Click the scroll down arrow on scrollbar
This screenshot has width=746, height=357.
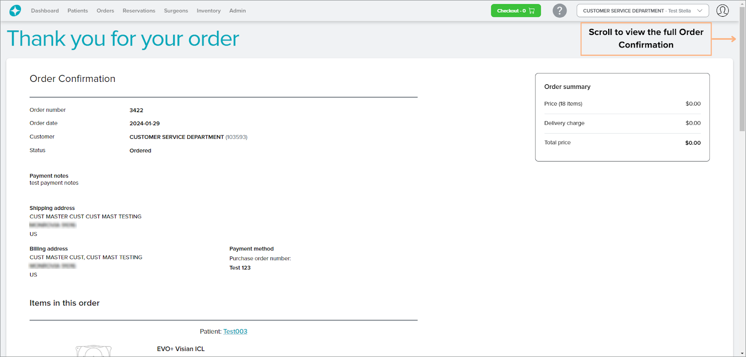tap(742, 353)
